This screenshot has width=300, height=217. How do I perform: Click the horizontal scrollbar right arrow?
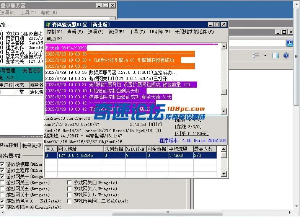290,213
